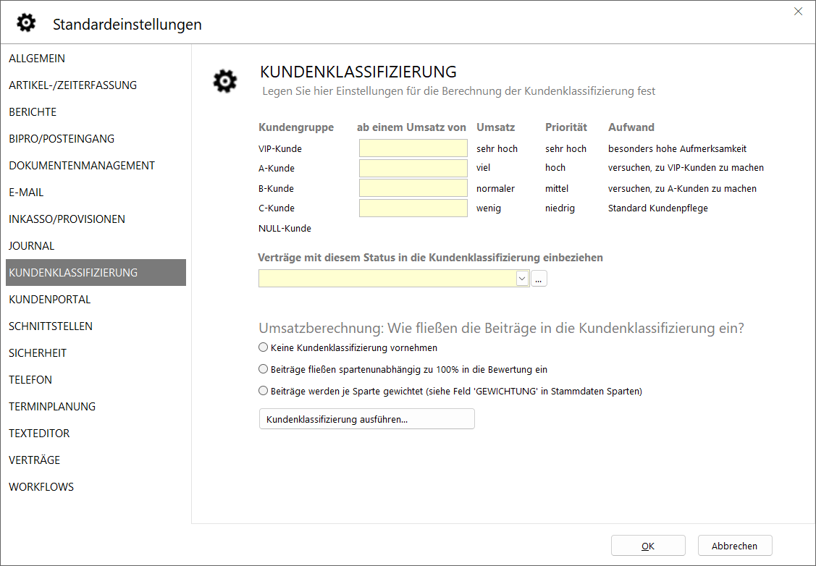Focus the B-Kunde minimum Umsatz field
The height and width of the screenshot is (566, 816).
[413, 188]
